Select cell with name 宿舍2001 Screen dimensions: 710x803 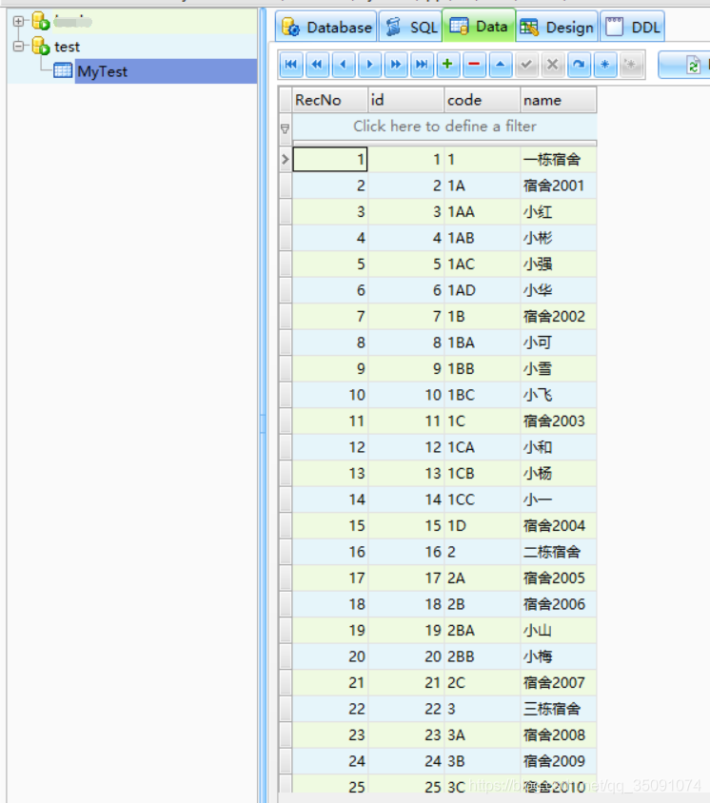pos(559,186)
